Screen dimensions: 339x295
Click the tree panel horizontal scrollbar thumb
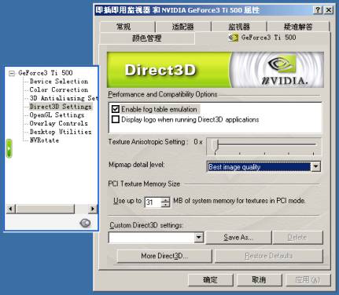(x=45, y=209)
